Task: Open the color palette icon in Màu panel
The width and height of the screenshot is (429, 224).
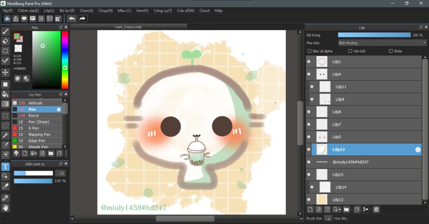Action: pos(18,78)
